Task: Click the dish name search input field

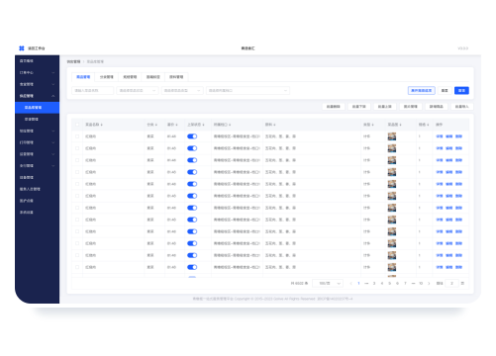Action: click(x=92, y=90)
